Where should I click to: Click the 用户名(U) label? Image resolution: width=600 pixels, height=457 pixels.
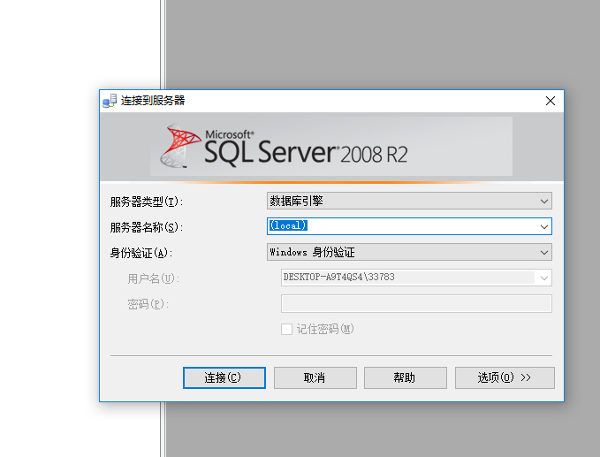point(154,278)
